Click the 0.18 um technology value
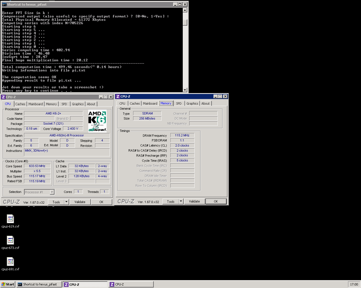Screen dimensions: 361x288 (32, 129)
